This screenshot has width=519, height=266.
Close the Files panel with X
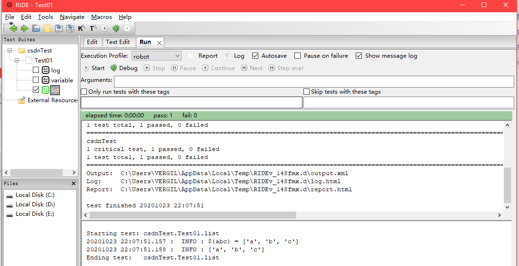(74, 184)
